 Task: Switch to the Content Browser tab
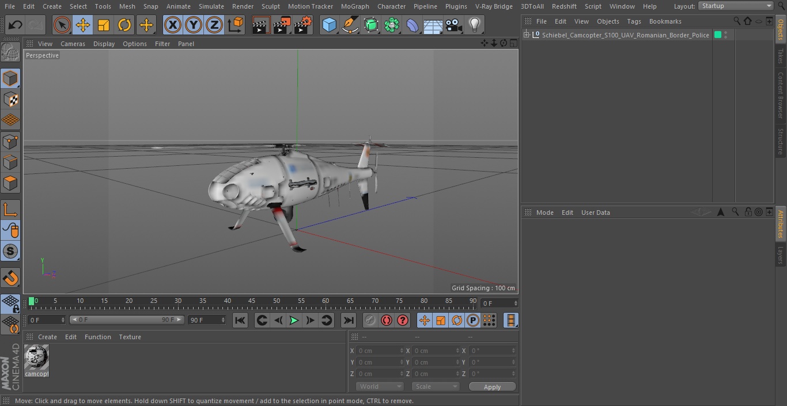pos(781,95)
